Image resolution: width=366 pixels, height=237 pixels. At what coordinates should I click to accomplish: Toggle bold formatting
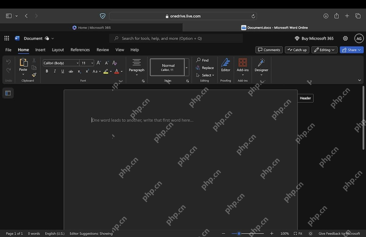47,71
